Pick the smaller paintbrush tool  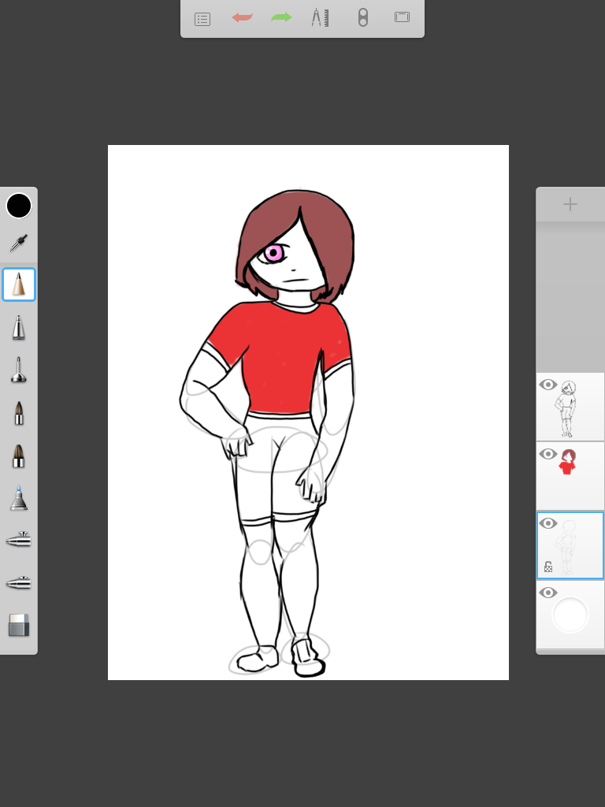tap(19, 412)
